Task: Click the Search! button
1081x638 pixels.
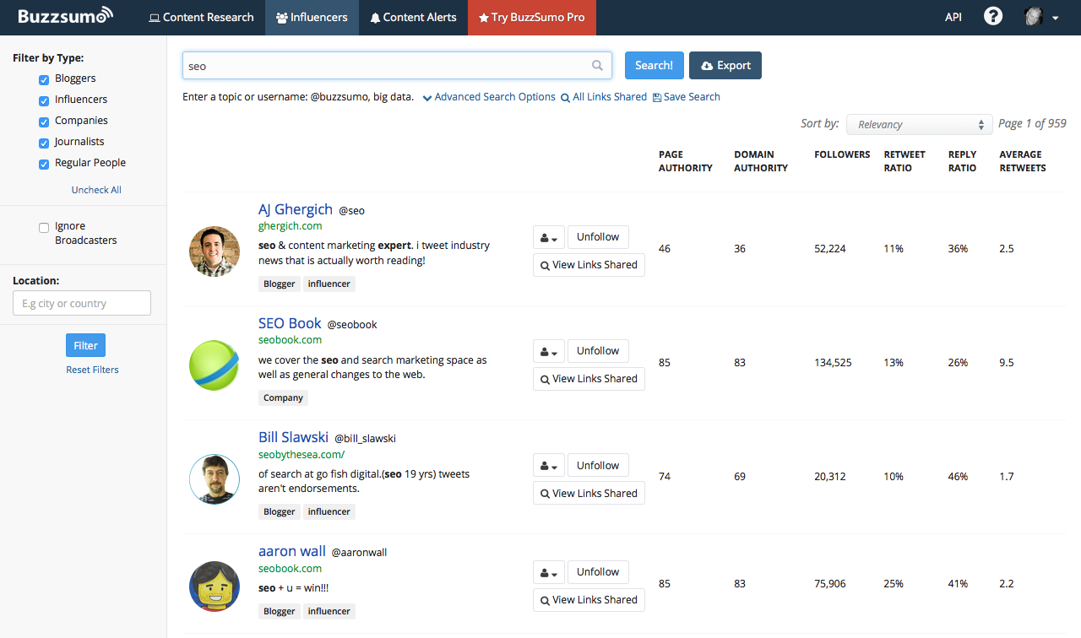Action: [x=654, y=66]
